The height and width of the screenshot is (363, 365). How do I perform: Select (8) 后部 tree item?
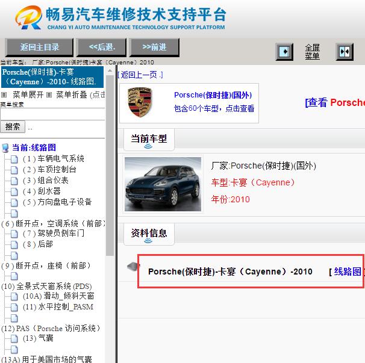point(38,244)
